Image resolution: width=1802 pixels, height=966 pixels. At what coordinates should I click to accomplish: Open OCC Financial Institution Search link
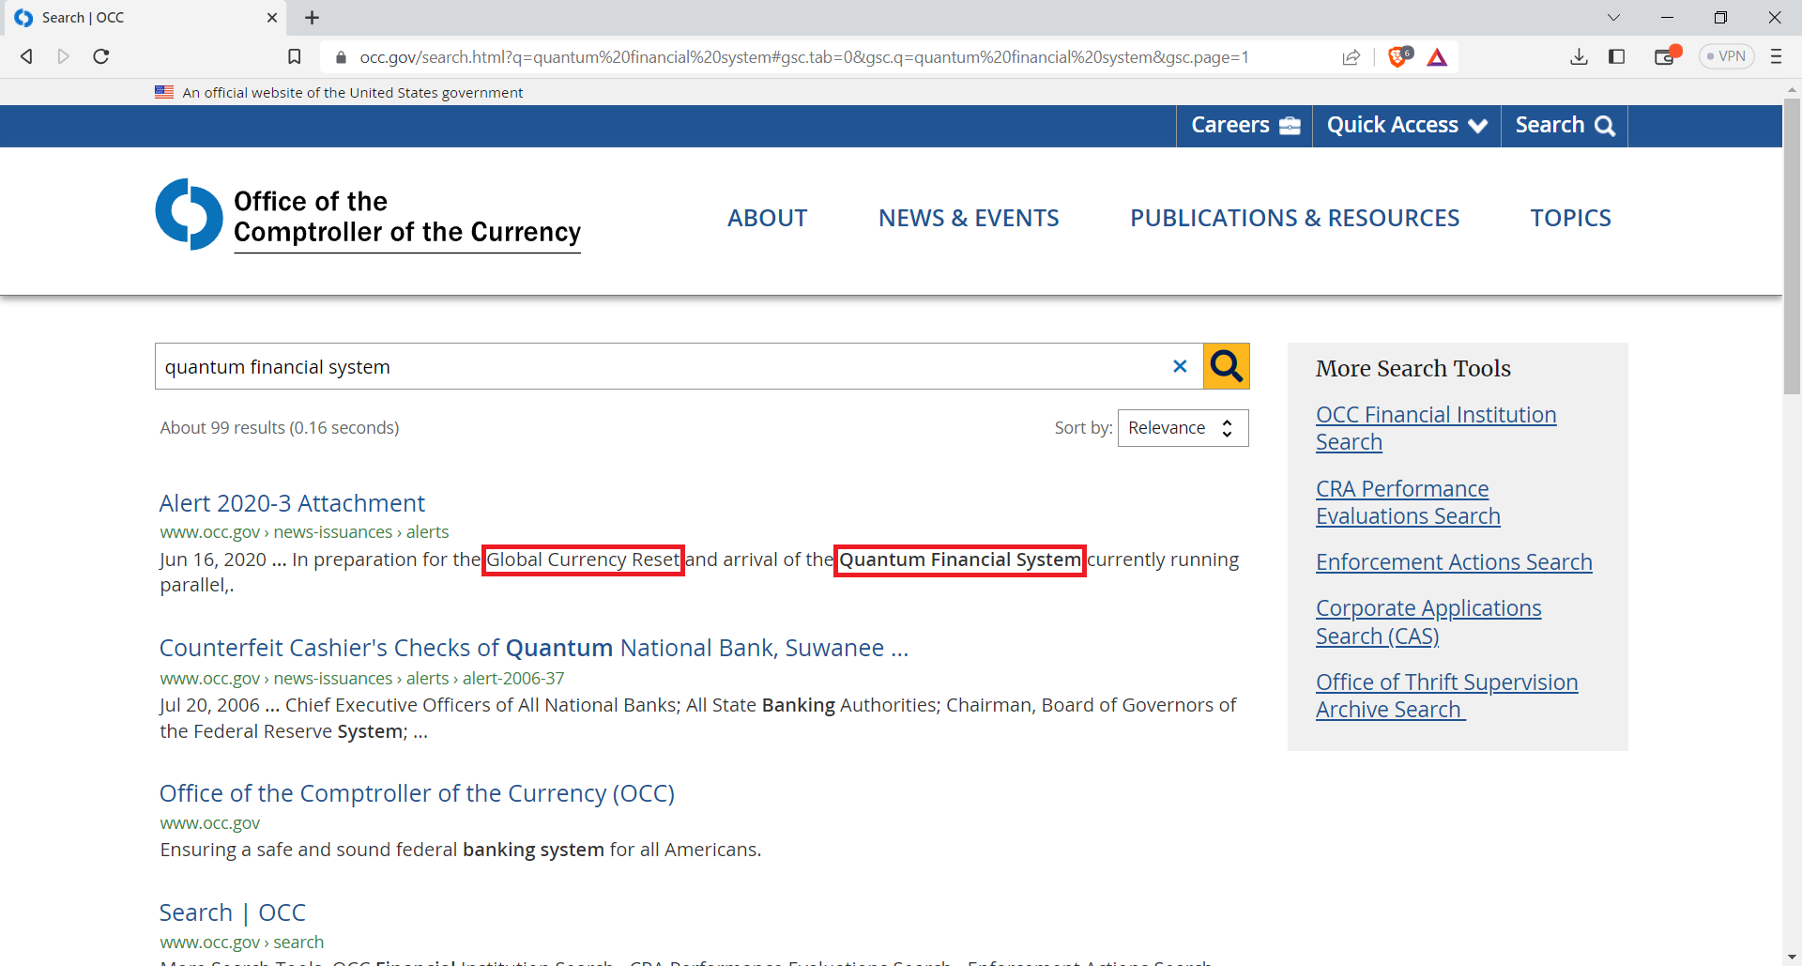[1436, 428]
